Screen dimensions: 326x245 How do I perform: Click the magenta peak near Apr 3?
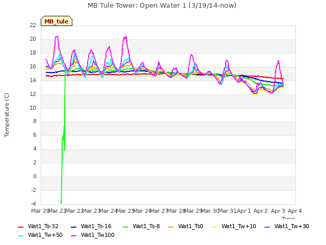[x=278, y=61]
